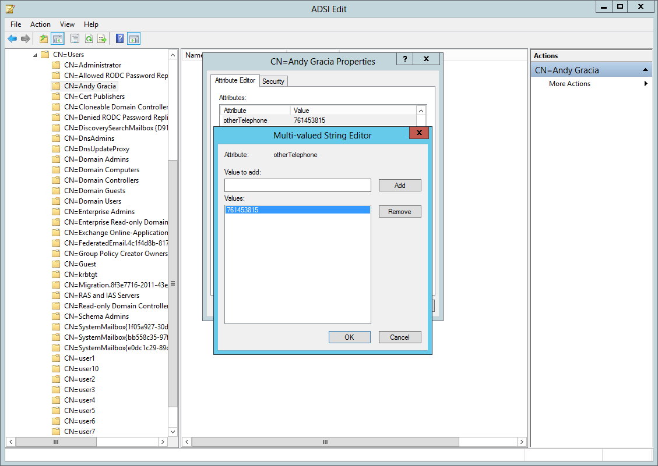Screen dimensions: 658x466
Task: Click the Forward arrow toolbar icon
Action: coord(26,39)
